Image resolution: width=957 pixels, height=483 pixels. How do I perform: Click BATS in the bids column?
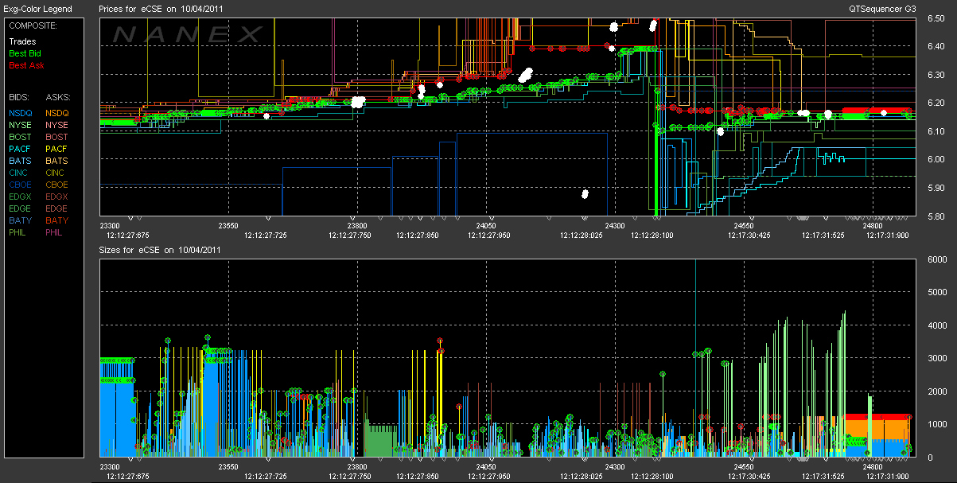pos(20,161)
